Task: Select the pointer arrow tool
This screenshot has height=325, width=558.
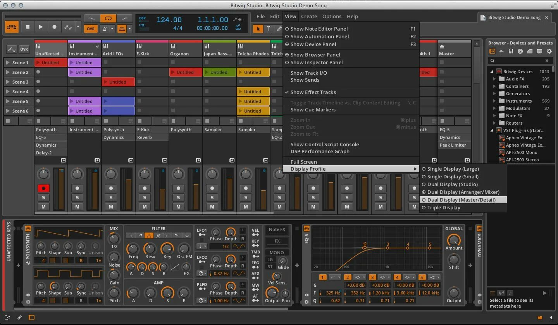Action: click(x=258, y=29)
